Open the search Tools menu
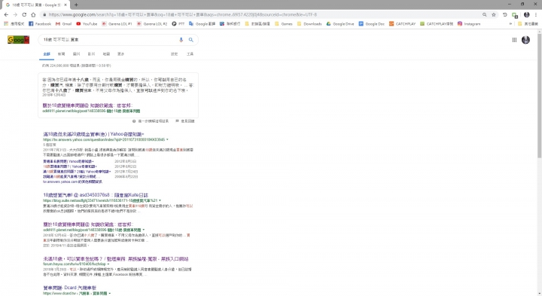The height and width of the screenshot is (296, 542). 190,54
